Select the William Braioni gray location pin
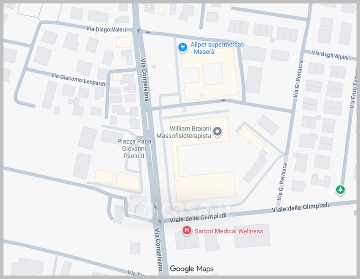The height and width of the screenshot is (279, 360). pyautogui.click(x=217, y=132)
